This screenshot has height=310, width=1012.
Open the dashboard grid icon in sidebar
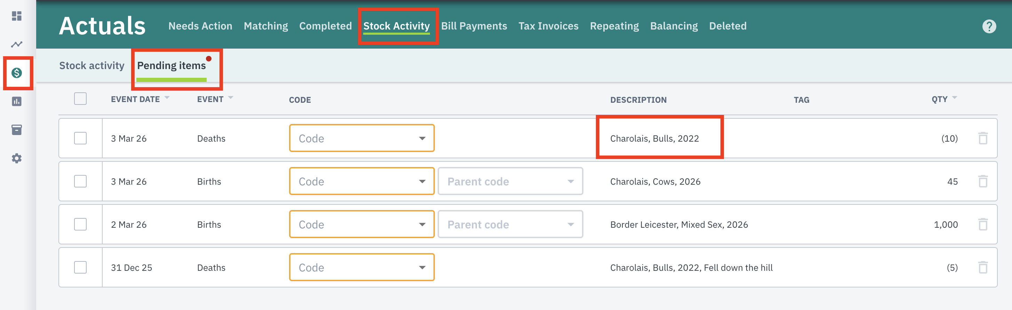click(x=16, y=16)
